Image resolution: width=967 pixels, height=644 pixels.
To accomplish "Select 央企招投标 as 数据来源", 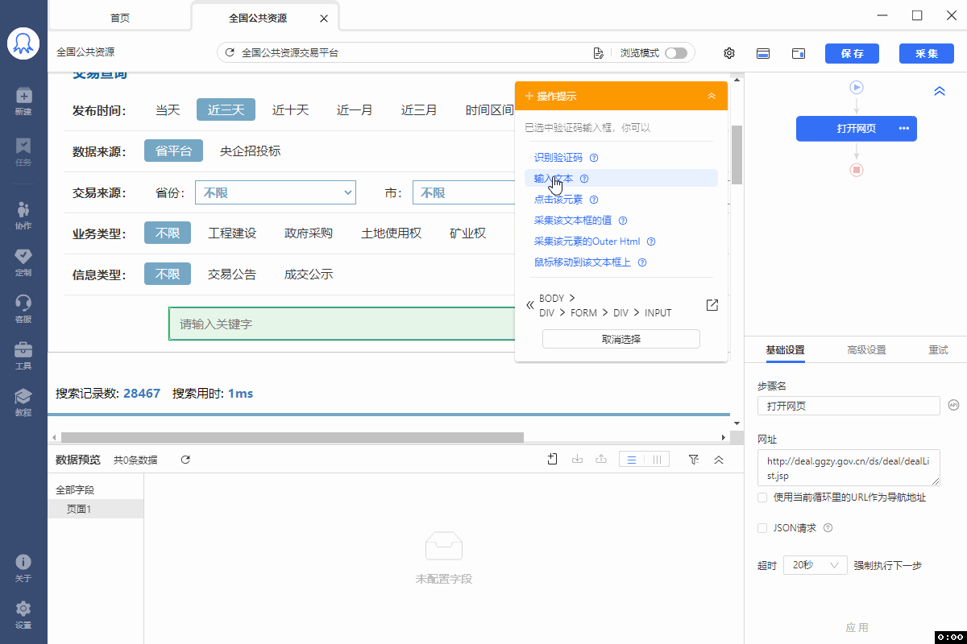I will [251, 151].
